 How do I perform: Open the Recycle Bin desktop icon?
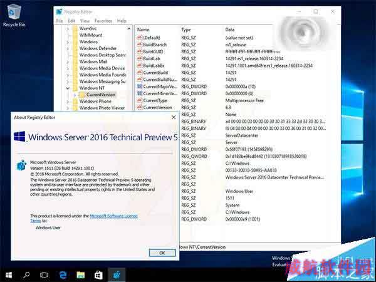pyautogui.click(x=14, y=16)
